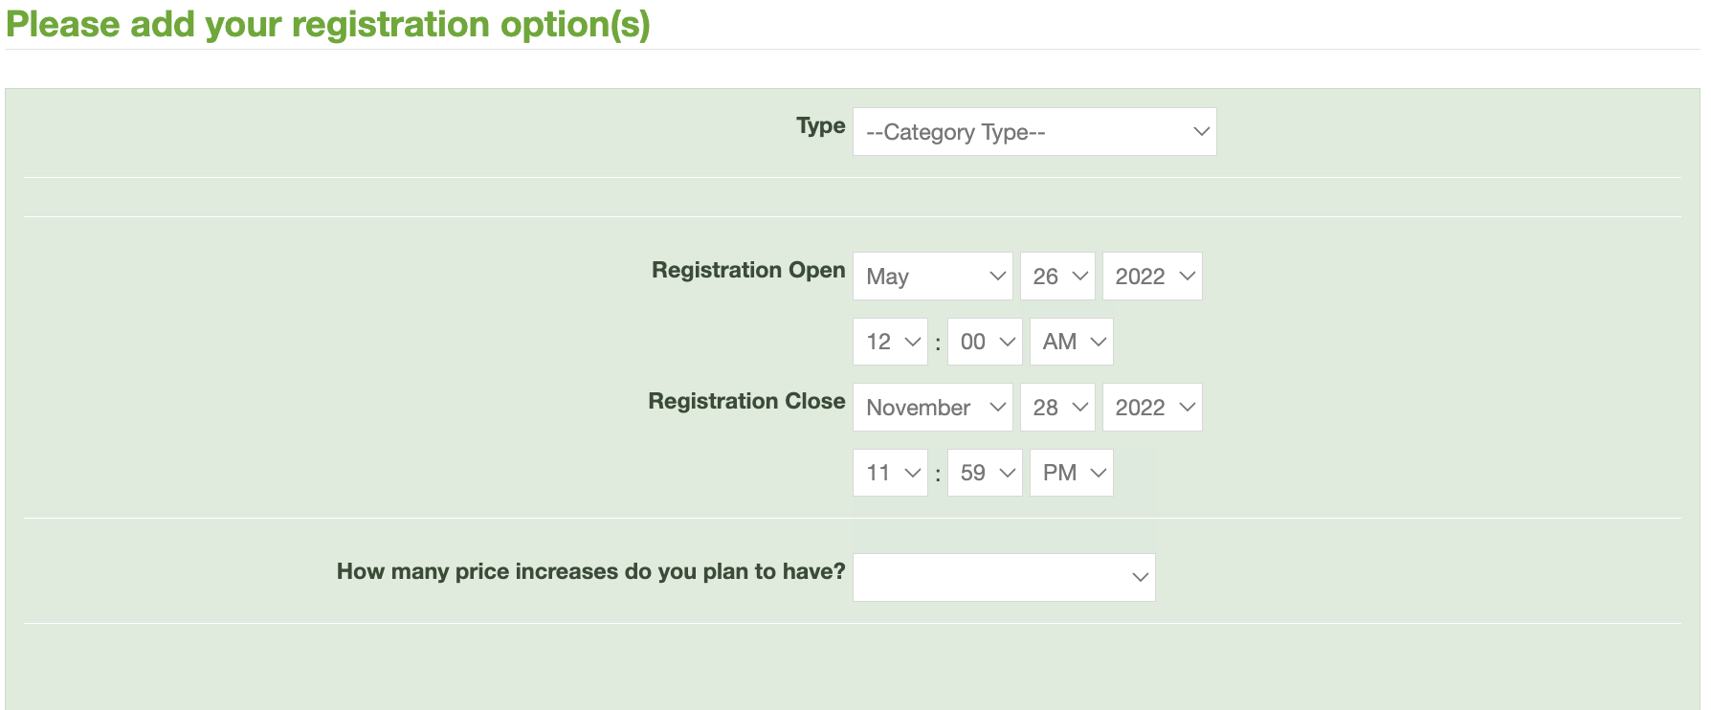Expand Registration Close year dropdown
The height and width of the screenshot is (710, 1711).
click(x=1152, y=408)
